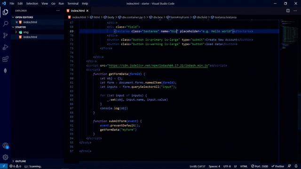
Task: Open the Terminal menu
Action: click(73, 3)
